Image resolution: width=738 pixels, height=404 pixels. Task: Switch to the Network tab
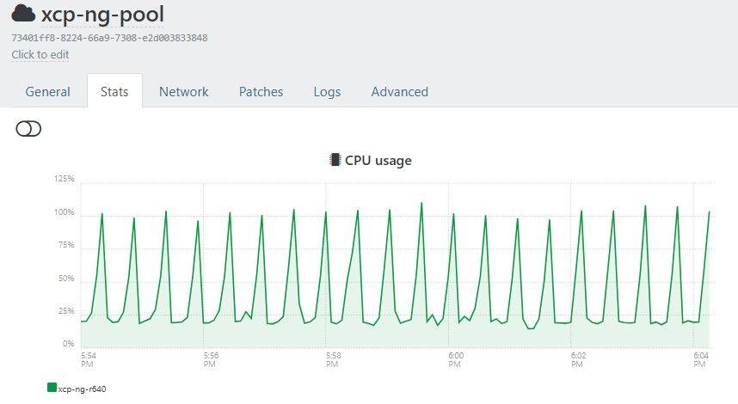[x=183, y=92]
